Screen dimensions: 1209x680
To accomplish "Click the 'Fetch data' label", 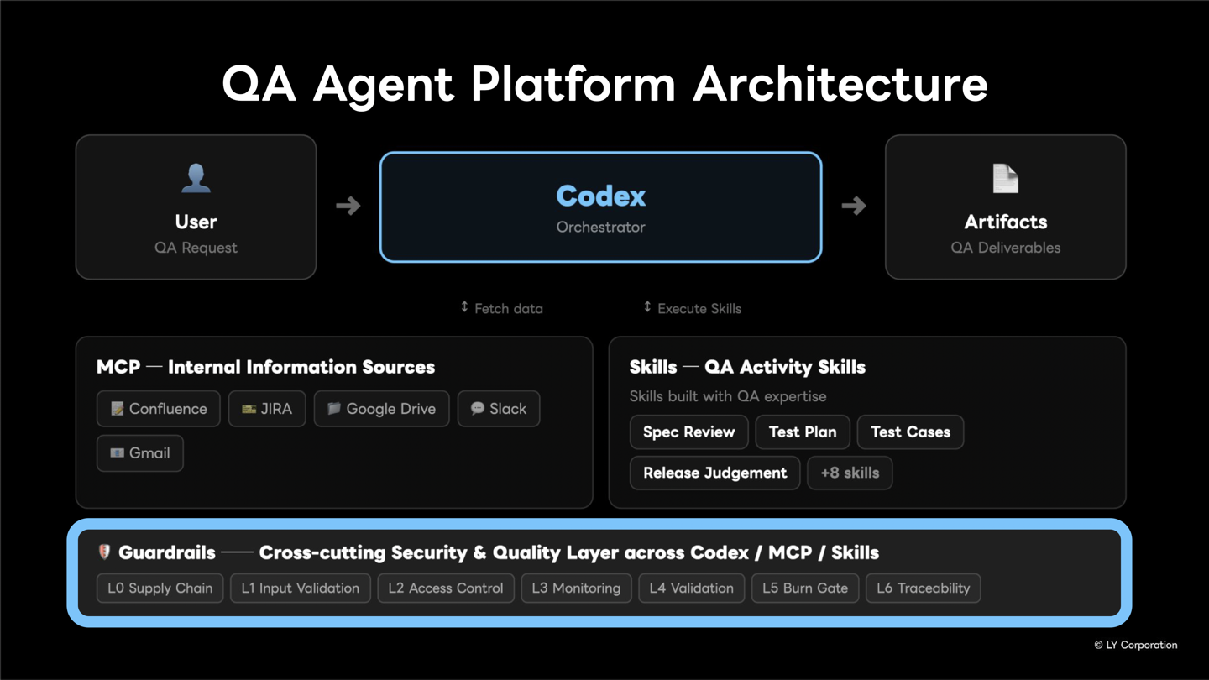I will pos(508,308).
